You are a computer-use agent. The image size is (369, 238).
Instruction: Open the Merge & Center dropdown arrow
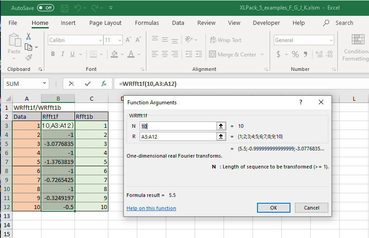click(x=262, y=54)
